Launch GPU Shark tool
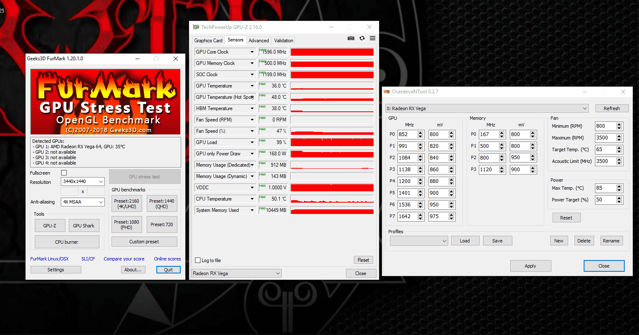The width and height of the screenshot is (639, 335). tap(84, 225)
